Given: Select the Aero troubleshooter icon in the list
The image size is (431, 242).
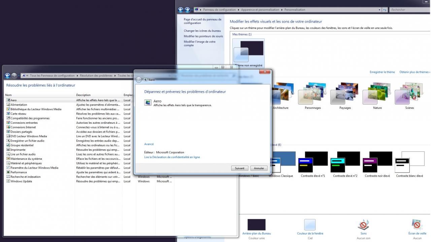Looking at the screenshot, I should [8, 100].
